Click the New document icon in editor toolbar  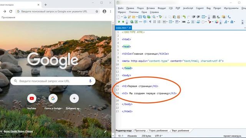tap(119, 17)
